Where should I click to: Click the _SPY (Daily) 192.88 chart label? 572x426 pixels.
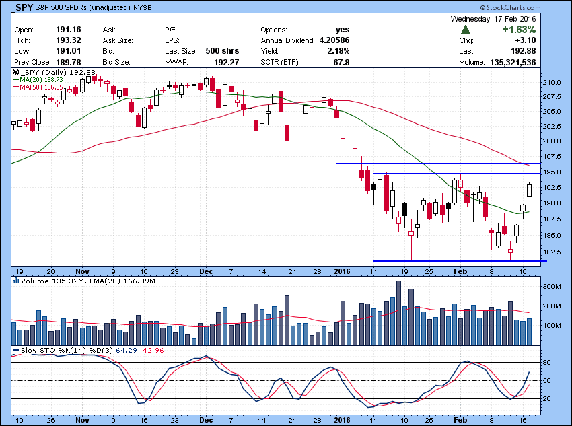(x=58, y=72)
